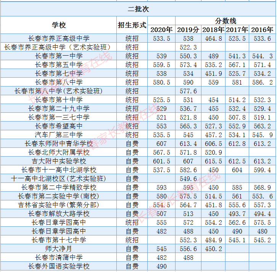Select the 自费 cell in 长春市清蒲中学 row
Screen dimensions: 277x272
pyautogui.click(x=132, y=258)
